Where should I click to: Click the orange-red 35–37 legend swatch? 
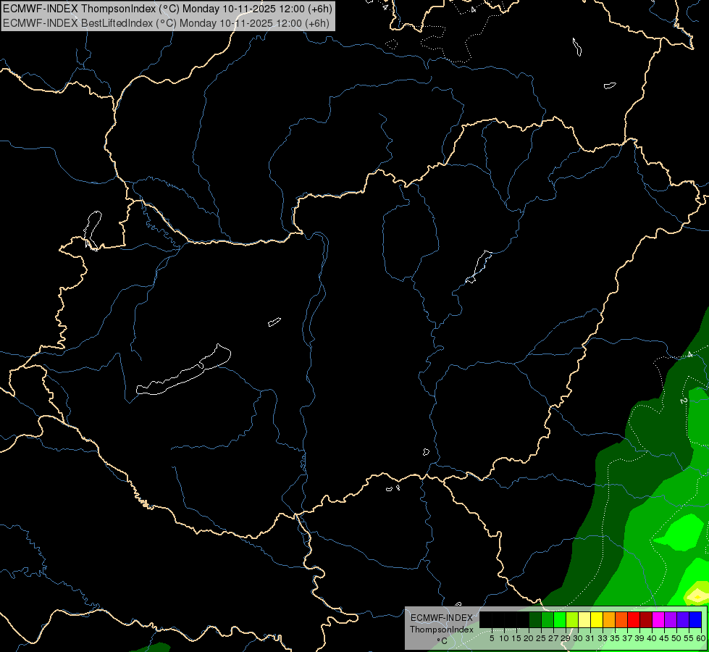click(x=621, y=619)
